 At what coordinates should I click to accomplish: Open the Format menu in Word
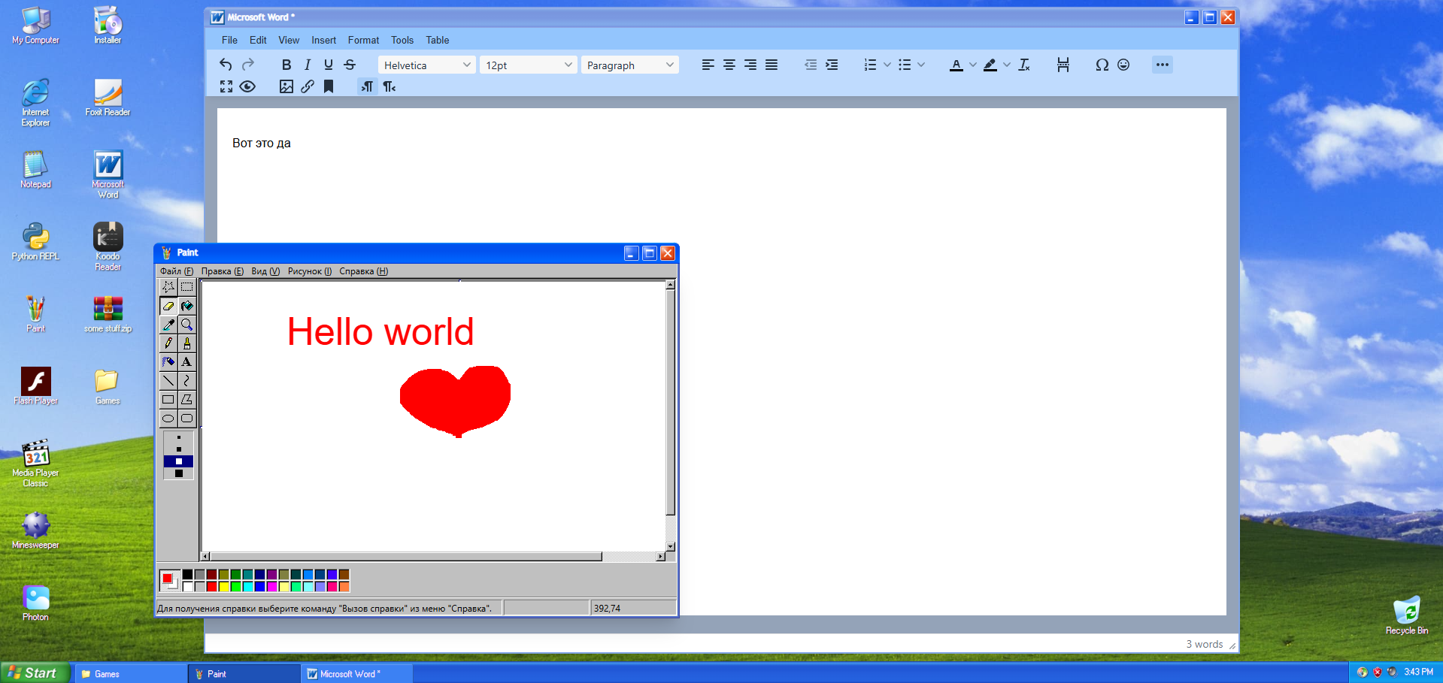(363, 40)
